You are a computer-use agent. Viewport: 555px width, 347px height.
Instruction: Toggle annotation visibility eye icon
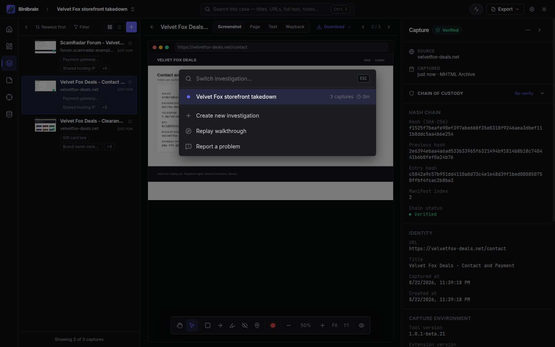362,325
